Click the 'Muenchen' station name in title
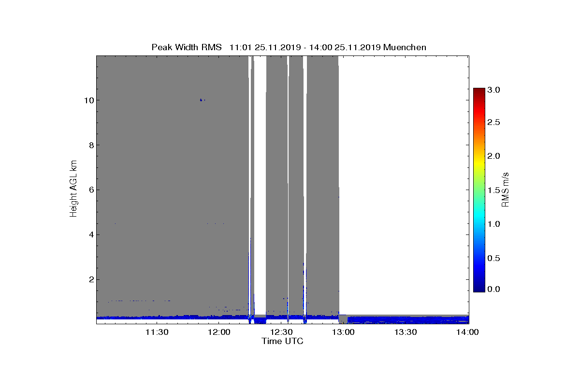 pos(405,47)
